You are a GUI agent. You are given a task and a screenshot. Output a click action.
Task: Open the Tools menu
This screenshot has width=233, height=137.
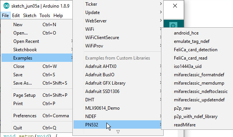pyautogui.click(x=45, y=16)
